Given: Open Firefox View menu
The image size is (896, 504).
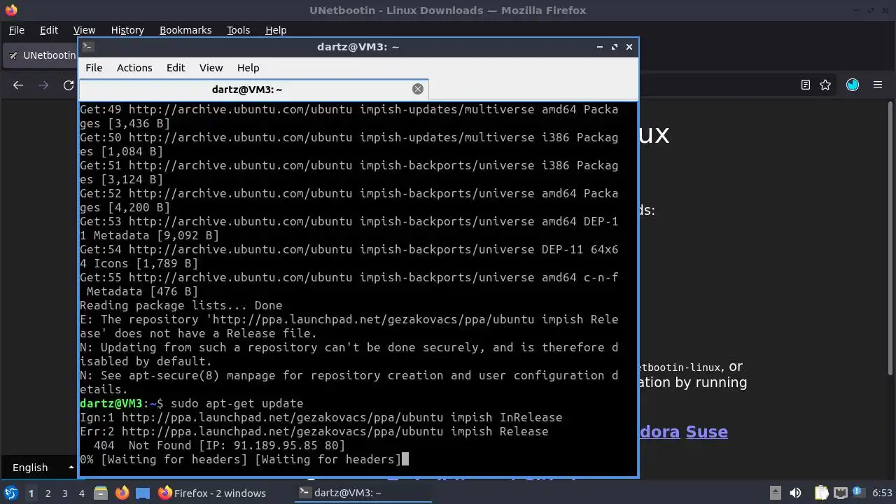Looking at the screenshot, I should pos(84,30).
